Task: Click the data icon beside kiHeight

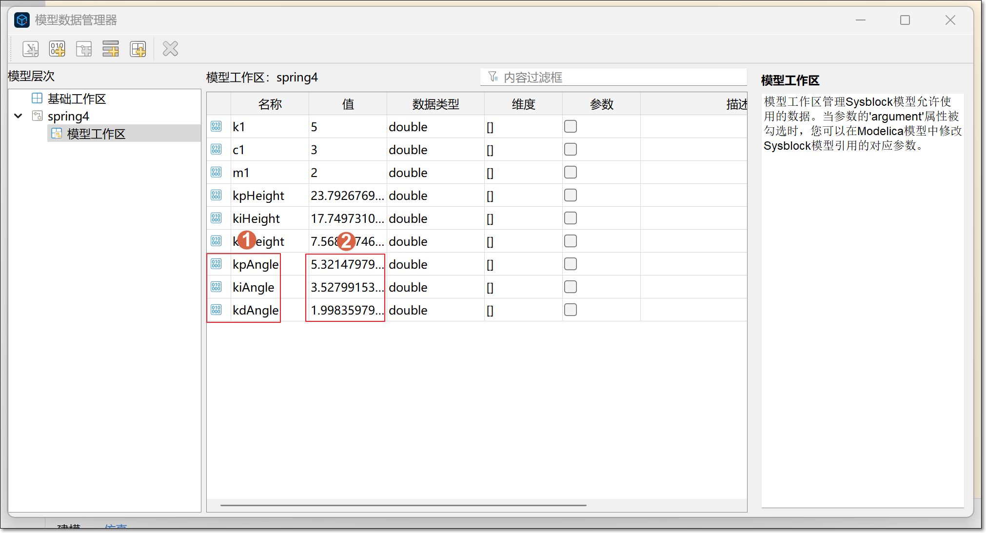Action: coord(216,218)
